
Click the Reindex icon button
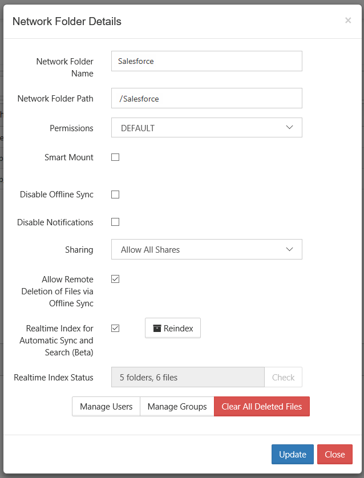[x=172, y=328]
